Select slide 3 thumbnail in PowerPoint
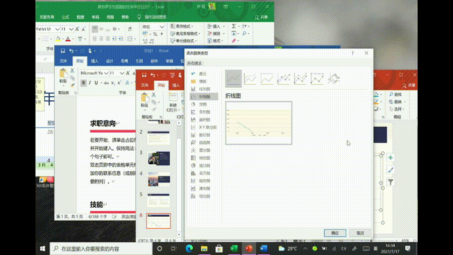 coord(159,158)
